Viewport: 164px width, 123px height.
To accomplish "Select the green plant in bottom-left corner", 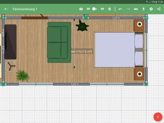I will pos(22,76).
